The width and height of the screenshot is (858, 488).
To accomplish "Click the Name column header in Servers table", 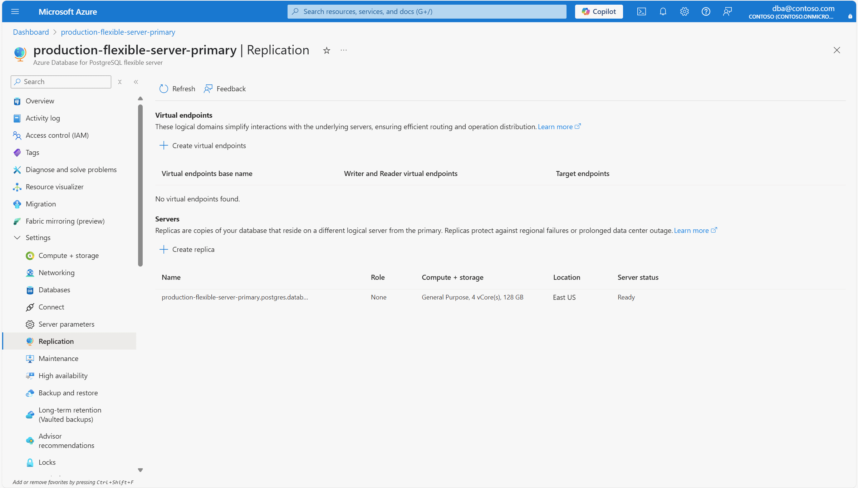I will (171, 277).
